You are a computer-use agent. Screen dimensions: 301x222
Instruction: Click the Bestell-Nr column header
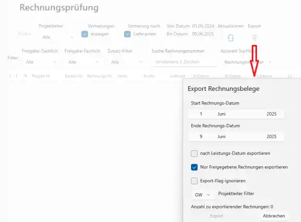point(74,76)
